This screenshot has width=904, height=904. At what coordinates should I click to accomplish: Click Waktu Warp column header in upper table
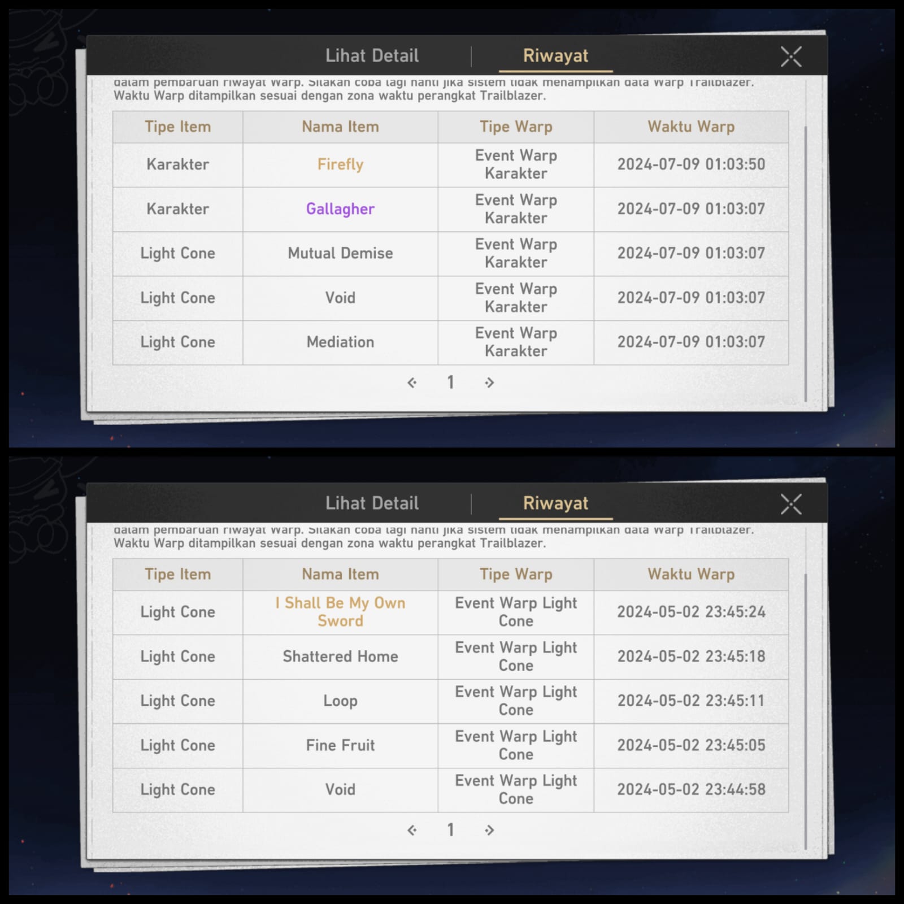[691, 127]
